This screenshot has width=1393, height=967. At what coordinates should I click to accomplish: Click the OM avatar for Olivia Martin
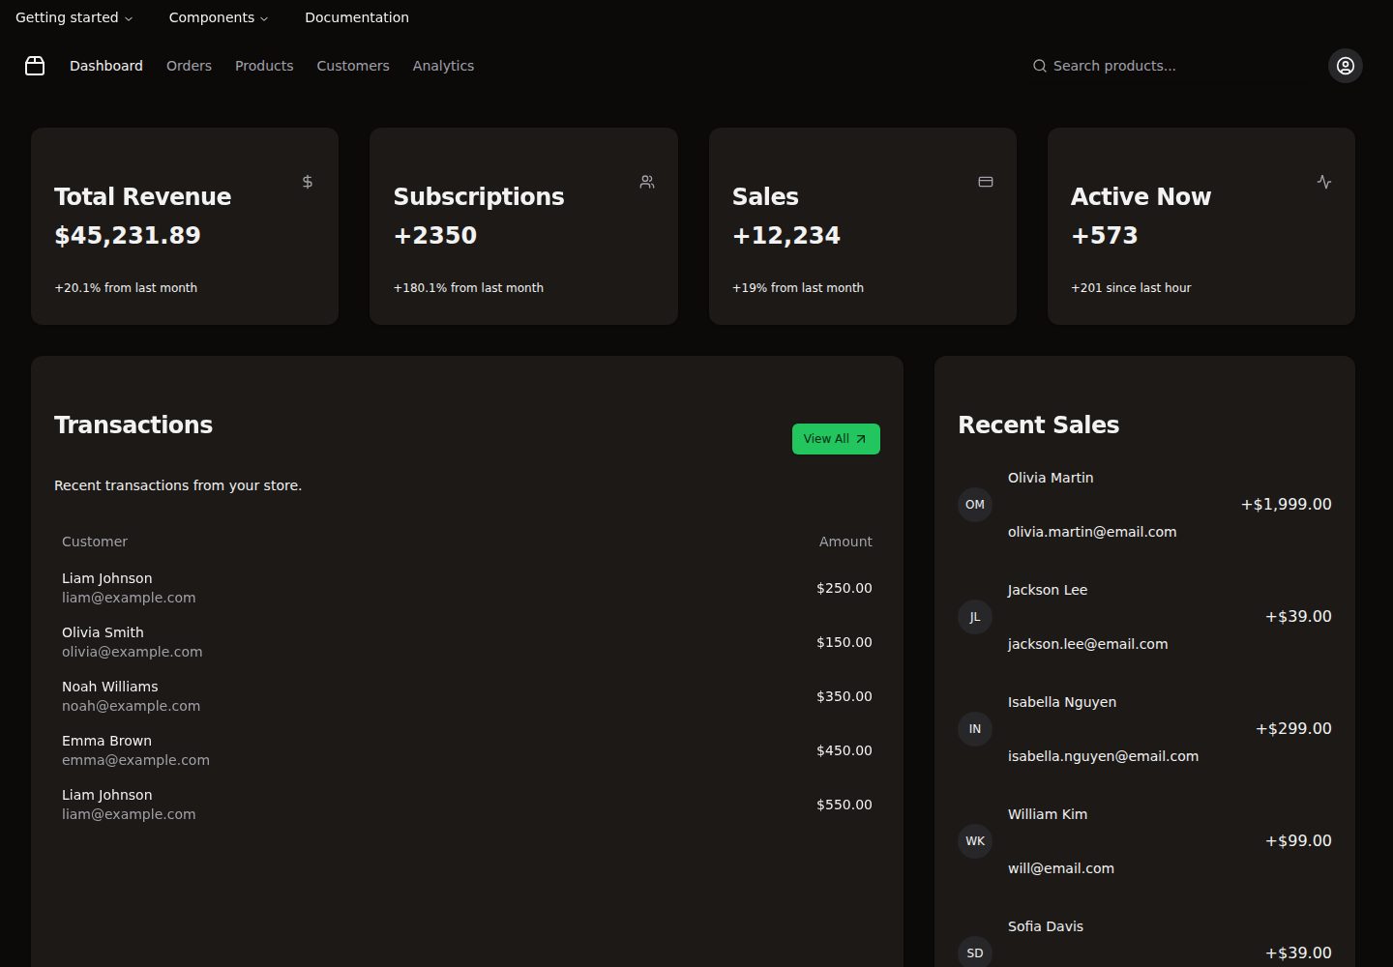(x=975, y=505)
